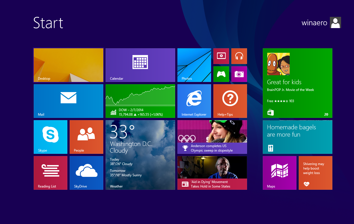Open News tile 'Aid in Dying' Movement
The height and width of the screenshot is (224, 354).
point(212,173)
